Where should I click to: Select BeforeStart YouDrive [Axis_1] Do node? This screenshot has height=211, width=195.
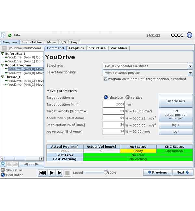click(x=26, y=61)
